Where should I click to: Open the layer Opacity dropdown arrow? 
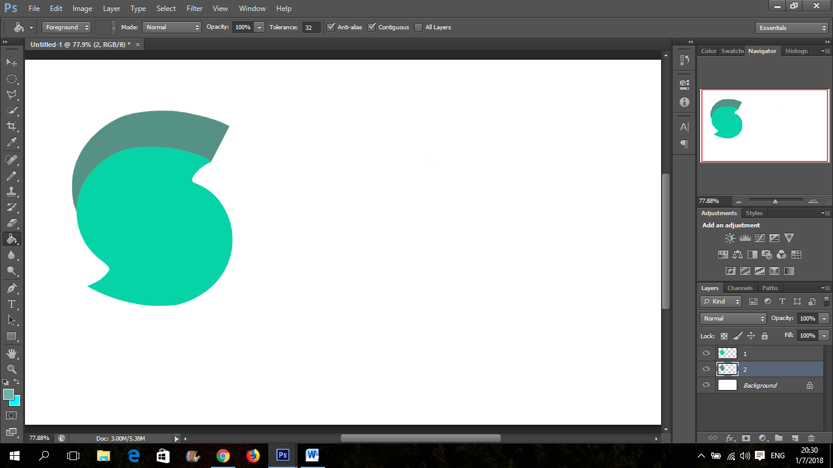[824, 319]
